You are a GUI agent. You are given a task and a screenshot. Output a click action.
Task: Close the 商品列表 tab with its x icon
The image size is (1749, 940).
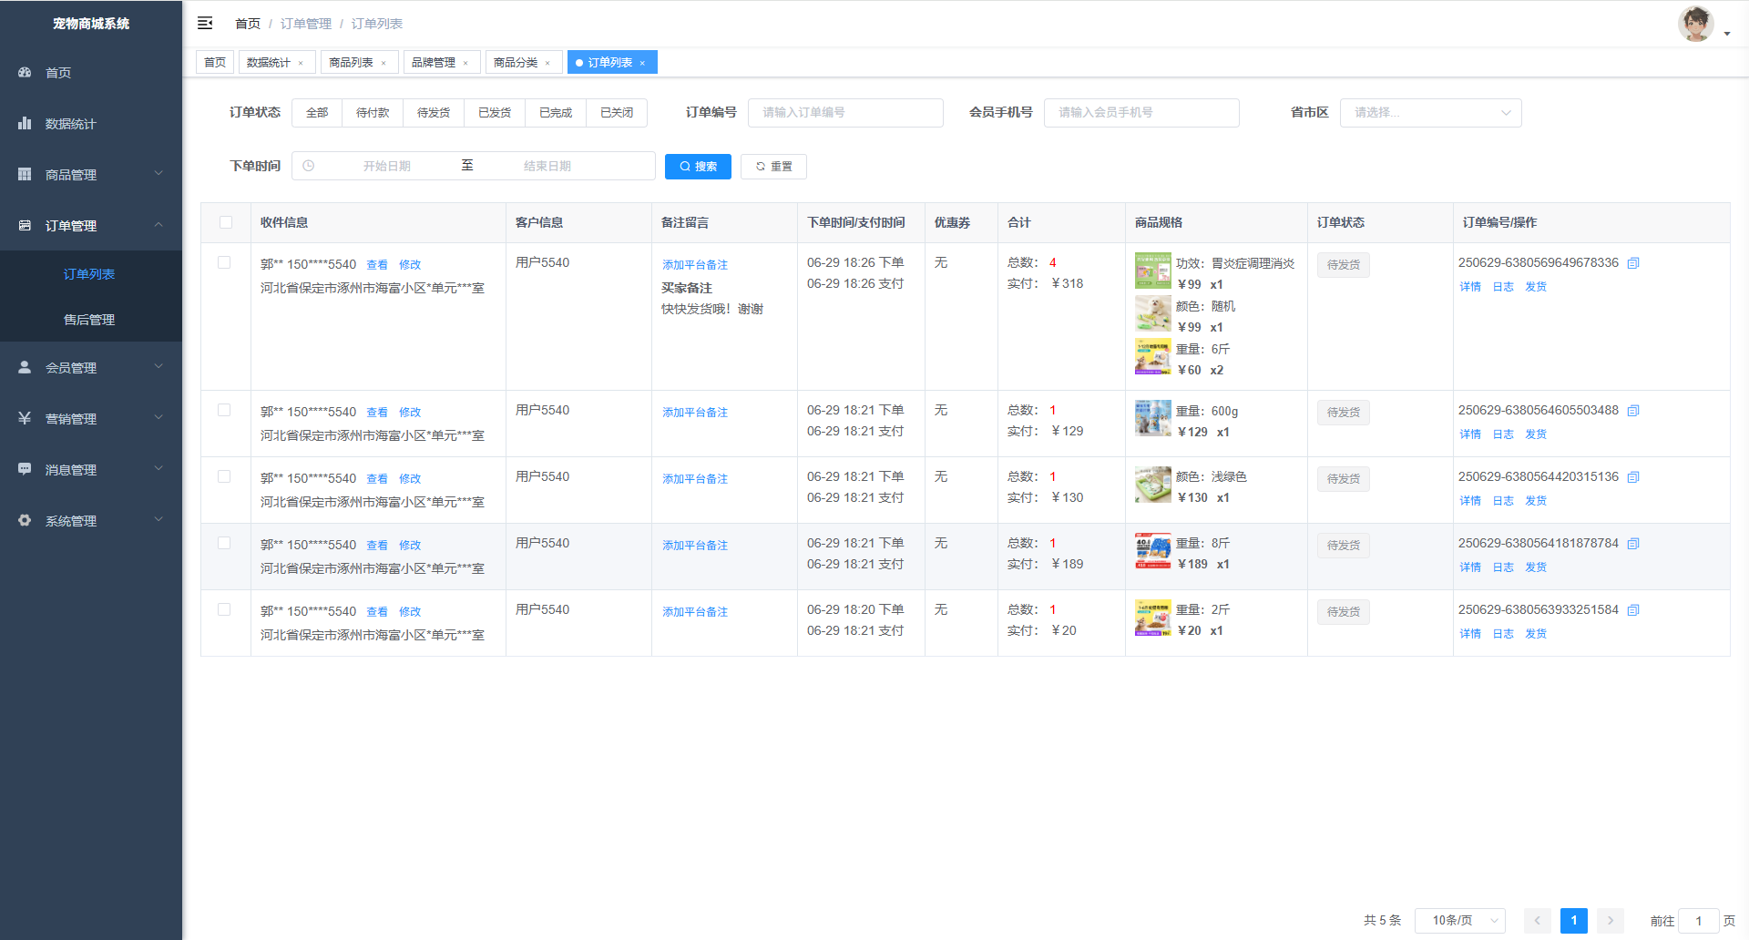pyautogui.click(x=384, y=63)
